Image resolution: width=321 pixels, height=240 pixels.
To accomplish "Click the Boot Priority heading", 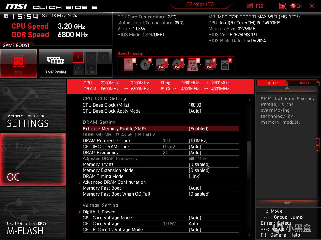I will [130, 53].
